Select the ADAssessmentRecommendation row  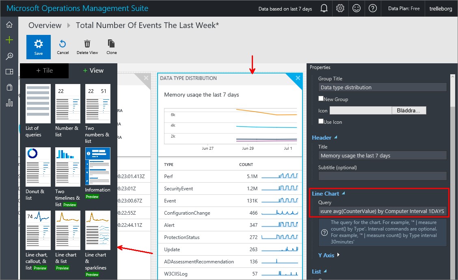click(230, 262)
